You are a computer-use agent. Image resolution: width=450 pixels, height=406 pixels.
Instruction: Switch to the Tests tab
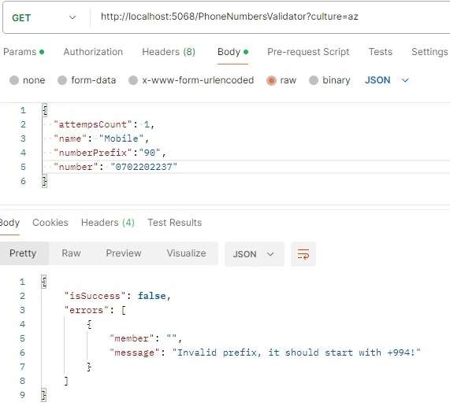point(381,52)
